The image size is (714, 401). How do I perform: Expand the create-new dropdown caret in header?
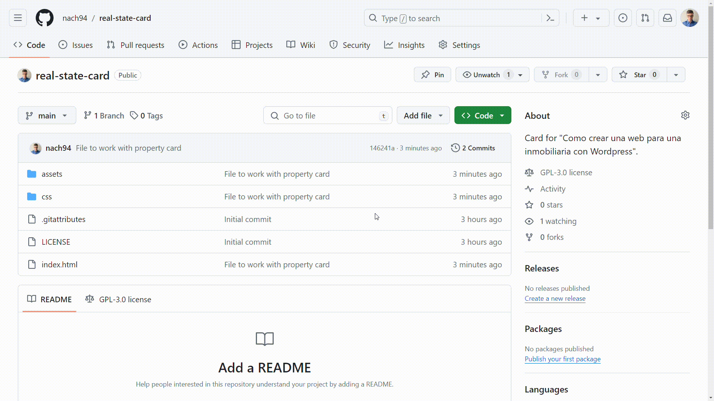pos(598,18)
